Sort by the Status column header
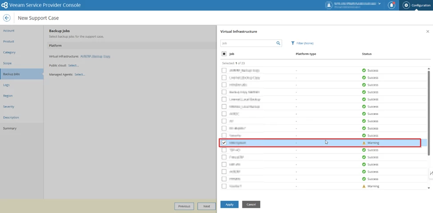433x213 pixels. pos(367,54)
